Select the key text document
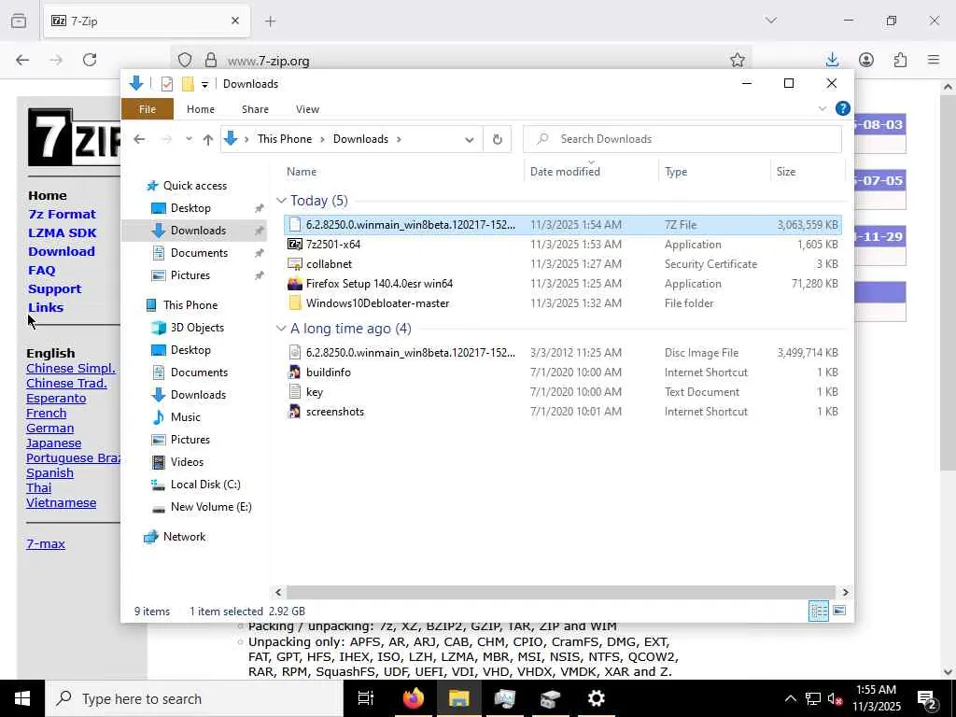 coord(563,391)
